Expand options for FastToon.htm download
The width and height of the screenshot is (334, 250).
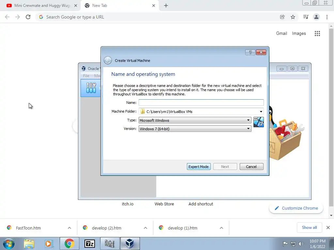pyautogui.click(x=69, y=228)
